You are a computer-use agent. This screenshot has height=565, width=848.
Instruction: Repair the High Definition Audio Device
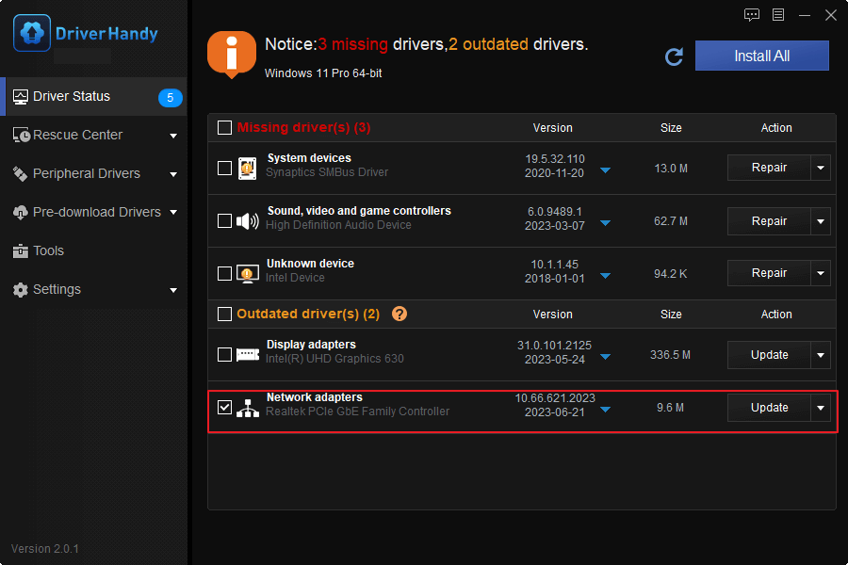(x=769, y=221)
